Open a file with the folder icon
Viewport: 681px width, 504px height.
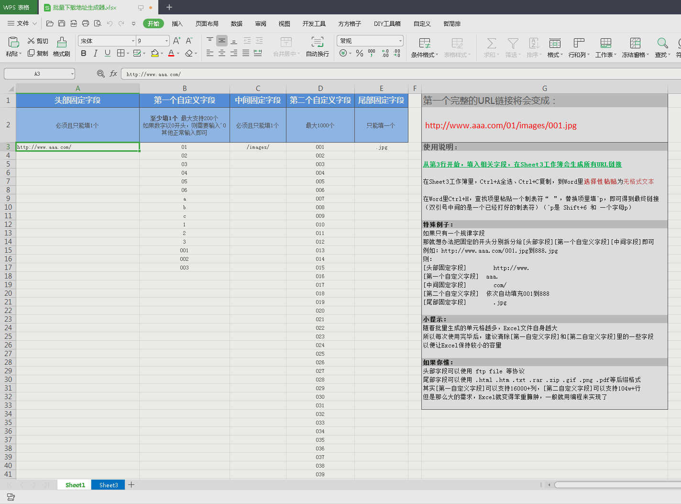[x=50, y=23]
